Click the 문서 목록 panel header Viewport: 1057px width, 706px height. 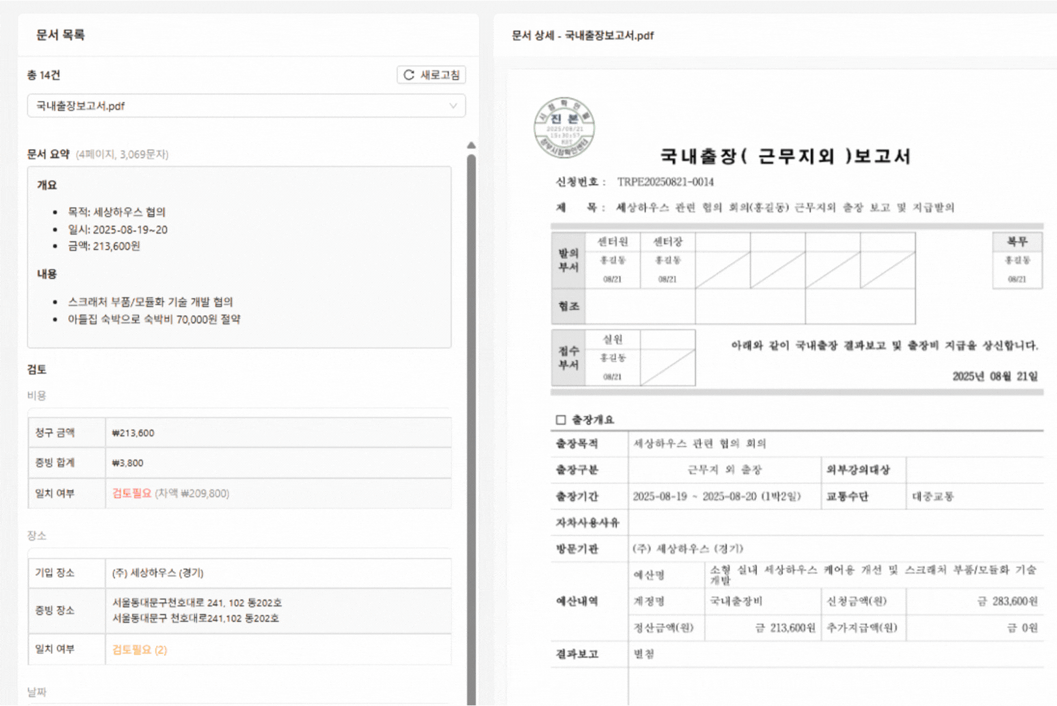[61, 35]
